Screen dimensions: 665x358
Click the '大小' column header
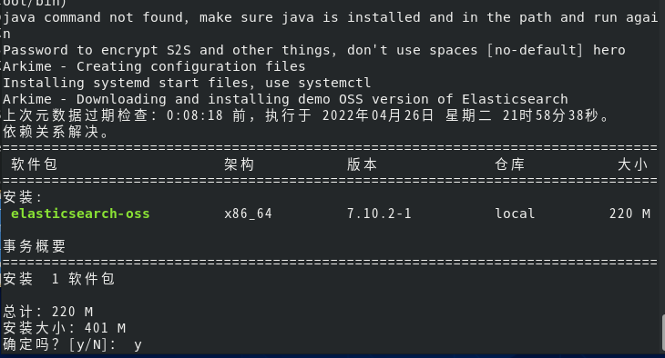[633, 164]
